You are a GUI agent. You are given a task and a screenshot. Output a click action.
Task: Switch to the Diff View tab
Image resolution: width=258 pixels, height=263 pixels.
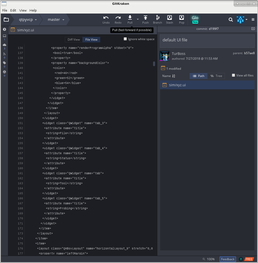point(74,40)
